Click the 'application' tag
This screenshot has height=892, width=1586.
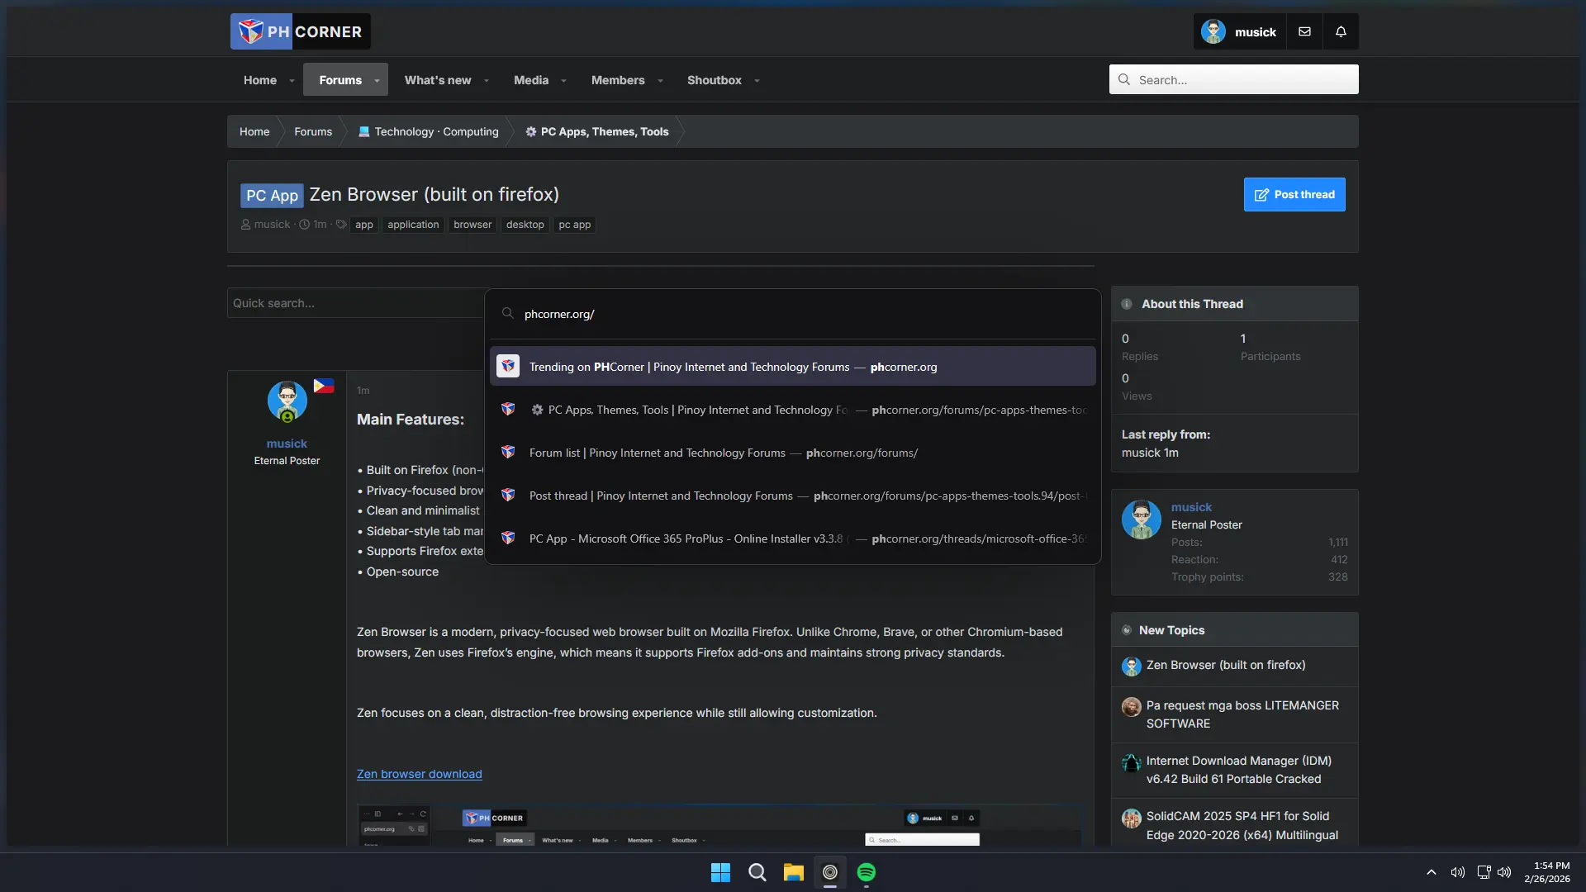[413, 225]
